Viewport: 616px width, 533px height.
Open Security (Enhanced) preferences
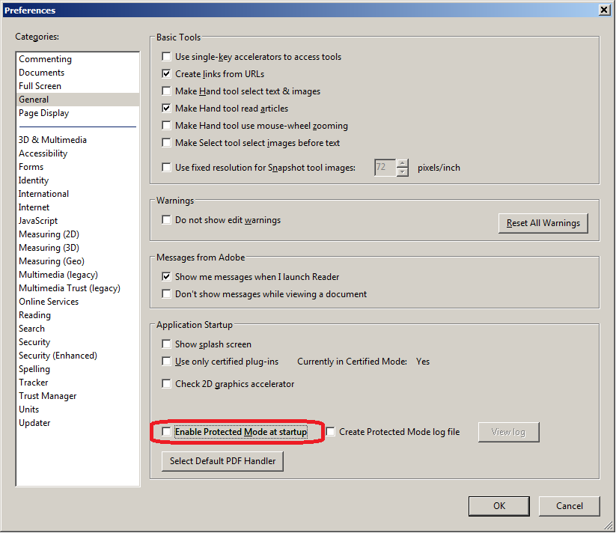coord(78,356)
